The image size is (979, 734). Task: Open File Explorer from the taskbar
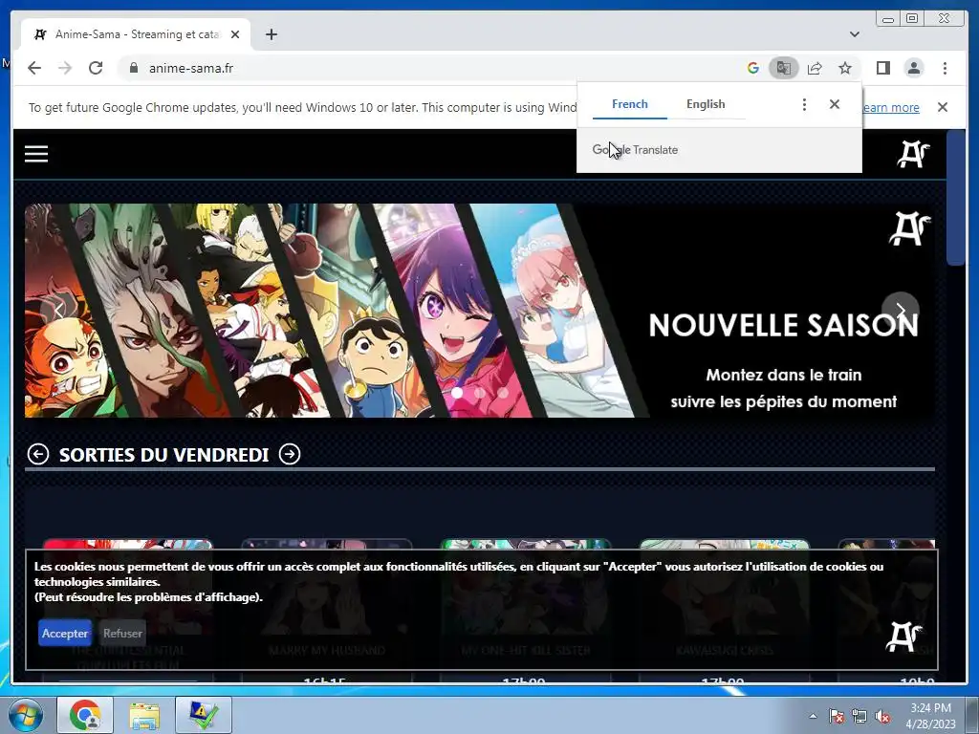pyautogui.click(x=144, y=715)
